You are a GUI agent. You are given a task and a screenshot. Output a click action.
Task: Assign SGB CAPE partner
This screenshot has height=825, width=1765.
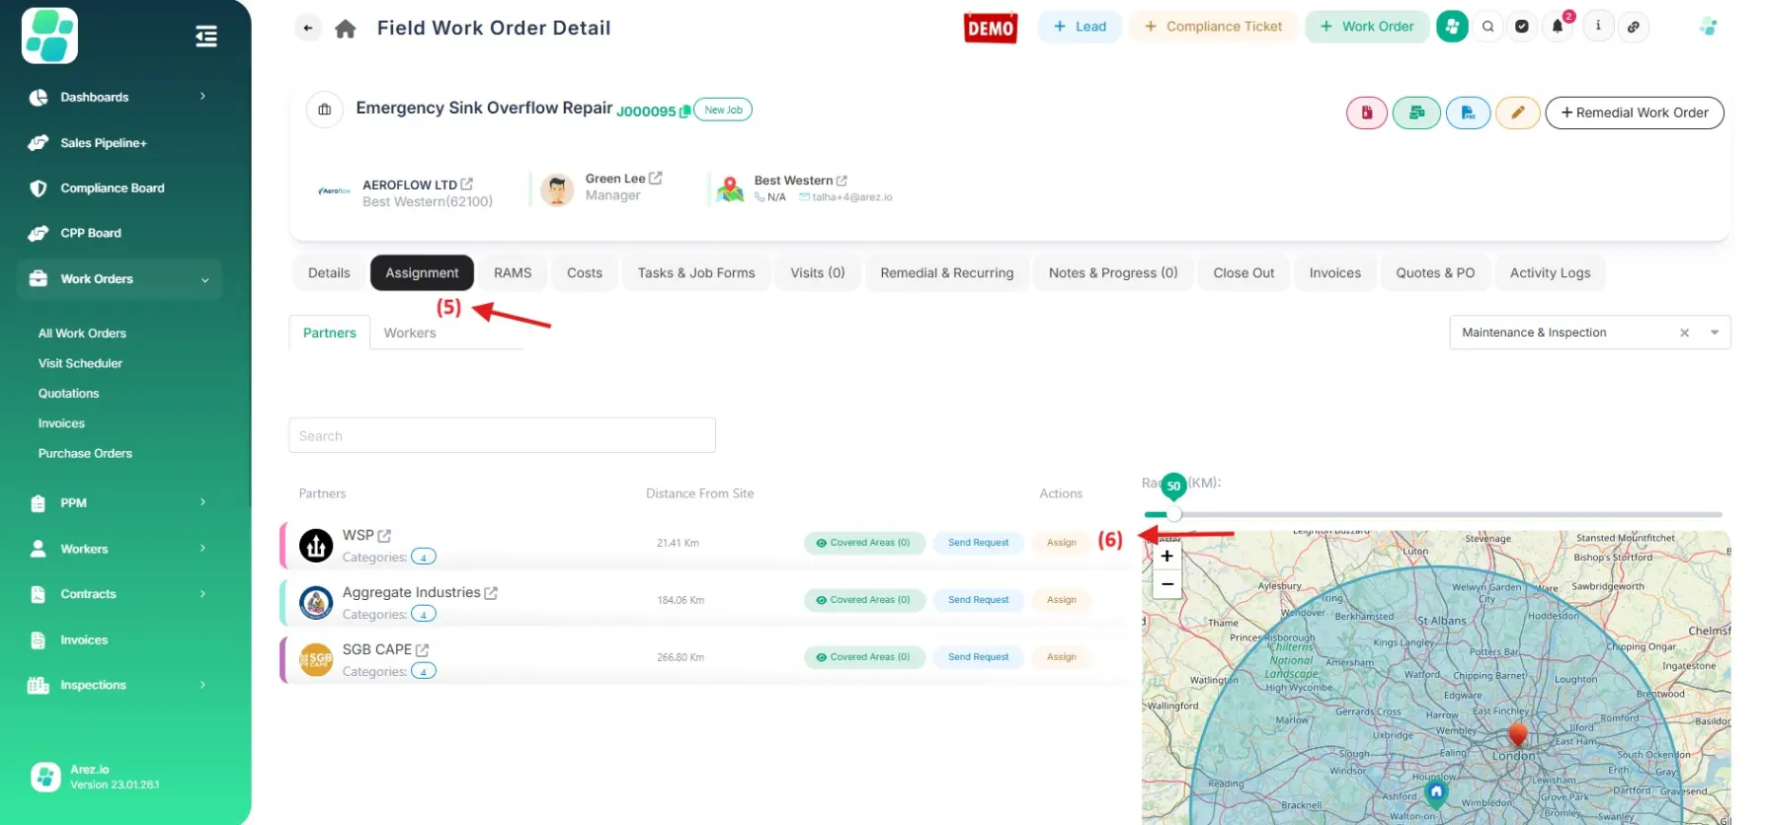tap(1062, 657)
